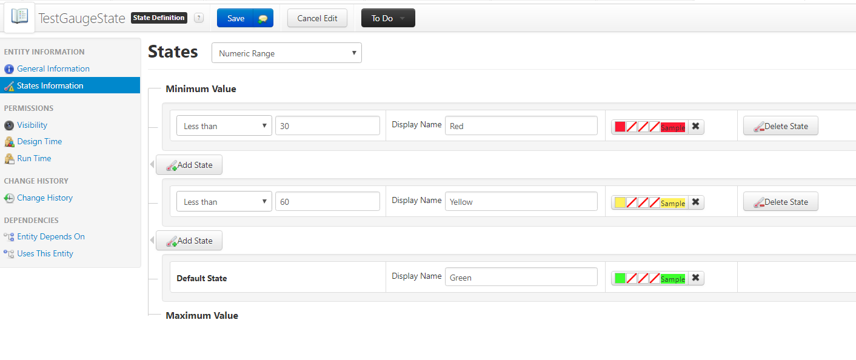The height and width of the screenshot is (360, 856).
Task: Edit the Display Name field Yellow
Action: 521,202
